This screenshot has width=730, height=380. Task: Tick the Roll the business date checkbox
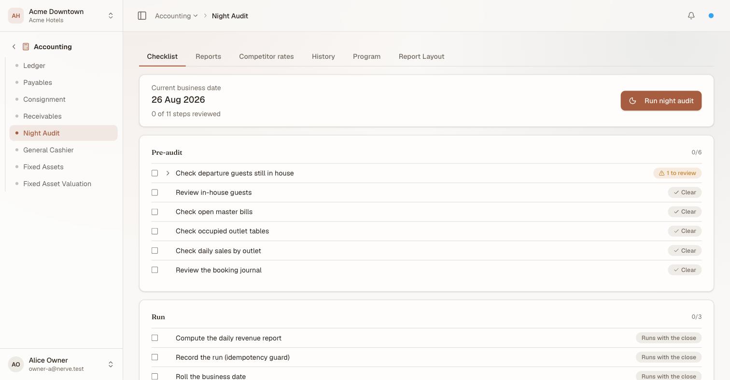click(x=154, y=377)
